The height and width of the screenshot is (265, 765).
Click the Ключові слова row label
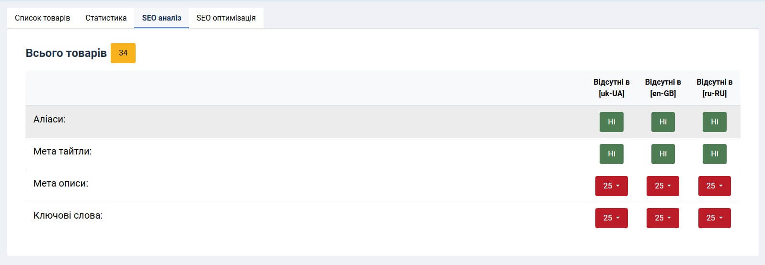[x=68, y=215]
